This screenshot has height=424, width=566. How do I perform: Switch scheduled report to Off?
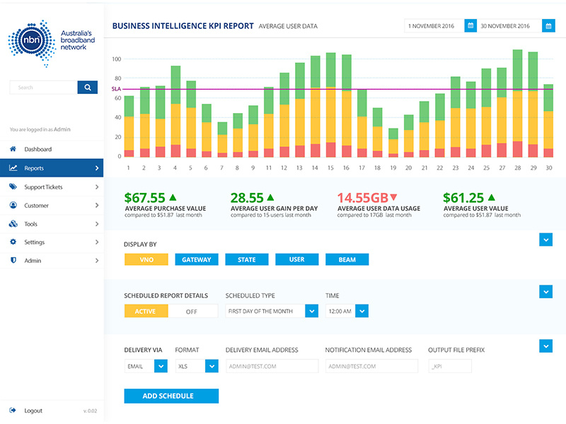pyautogui.click(x=191, y=311)
